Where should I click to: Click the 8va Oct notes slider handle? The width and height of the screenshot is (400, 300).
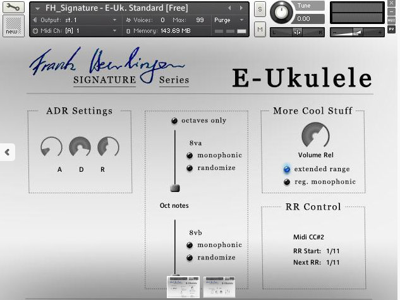(x=175, y=188)
